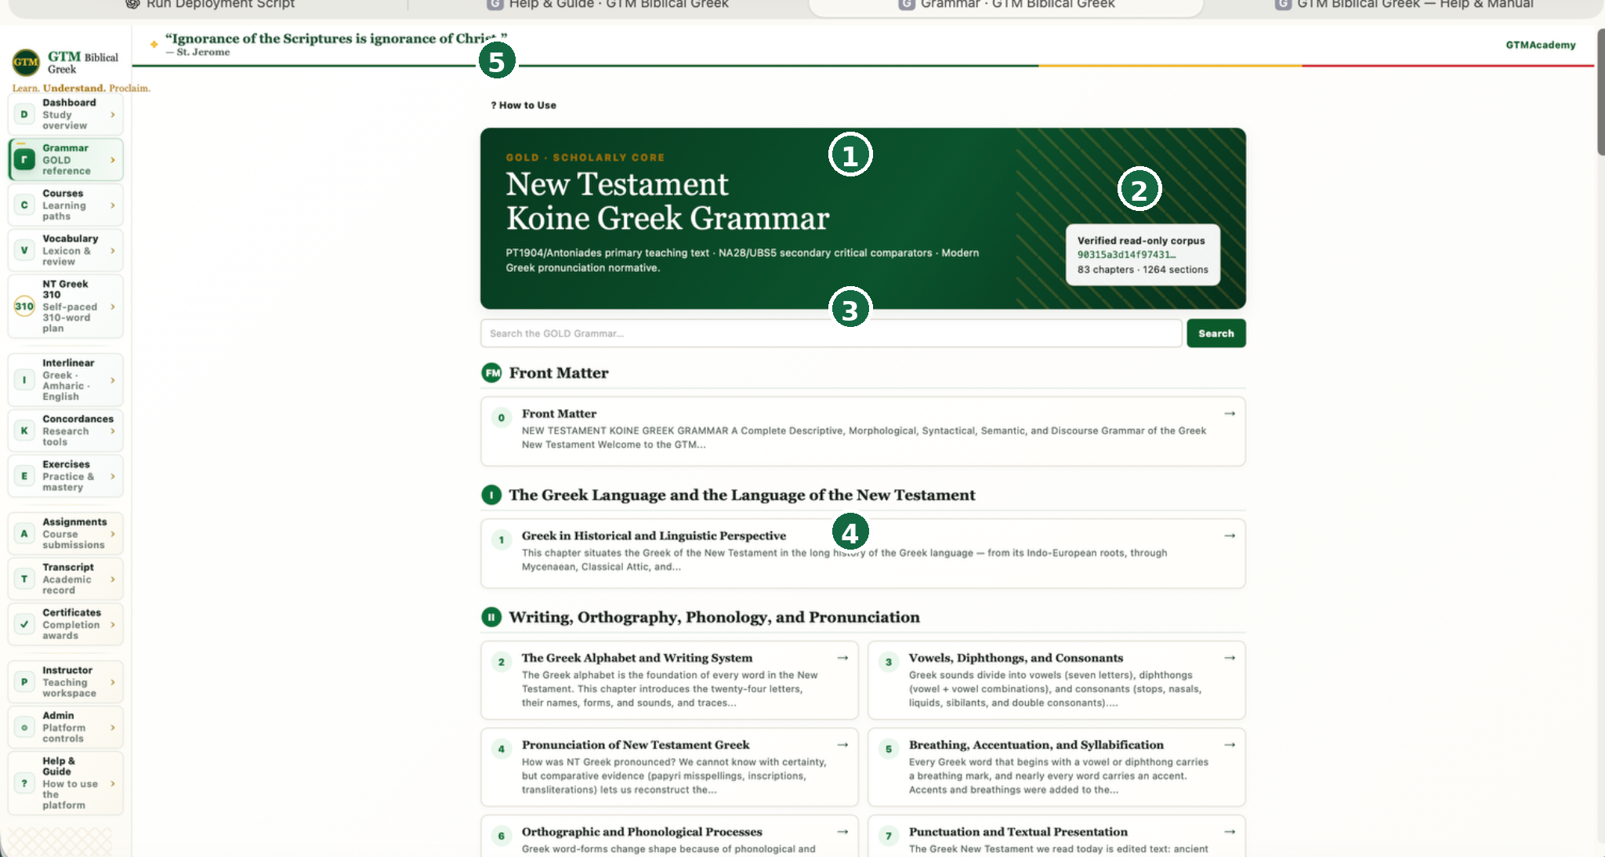Click chapter 1 number badge
Screen dimensions: 1605x857
(x=502, y=540)
